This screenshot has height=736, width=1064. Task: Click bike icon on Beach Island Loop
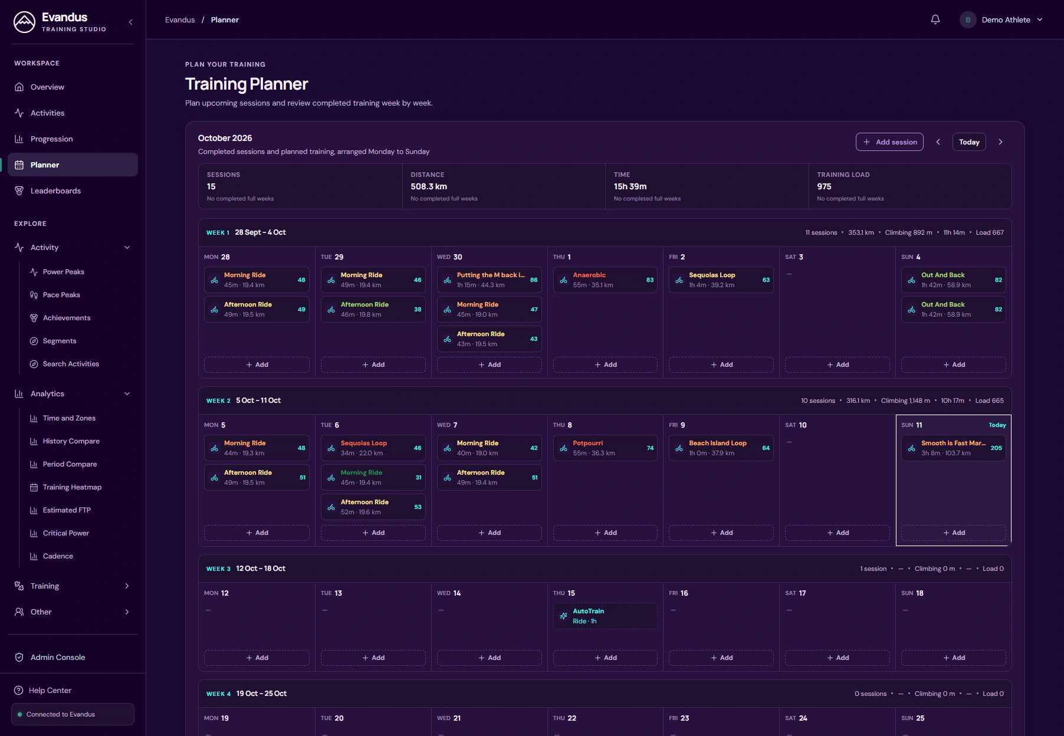[x=679, y=448]
